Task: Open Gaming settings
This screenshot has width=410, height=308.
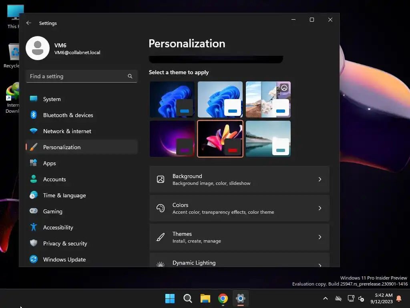Action: coord(82,211)
